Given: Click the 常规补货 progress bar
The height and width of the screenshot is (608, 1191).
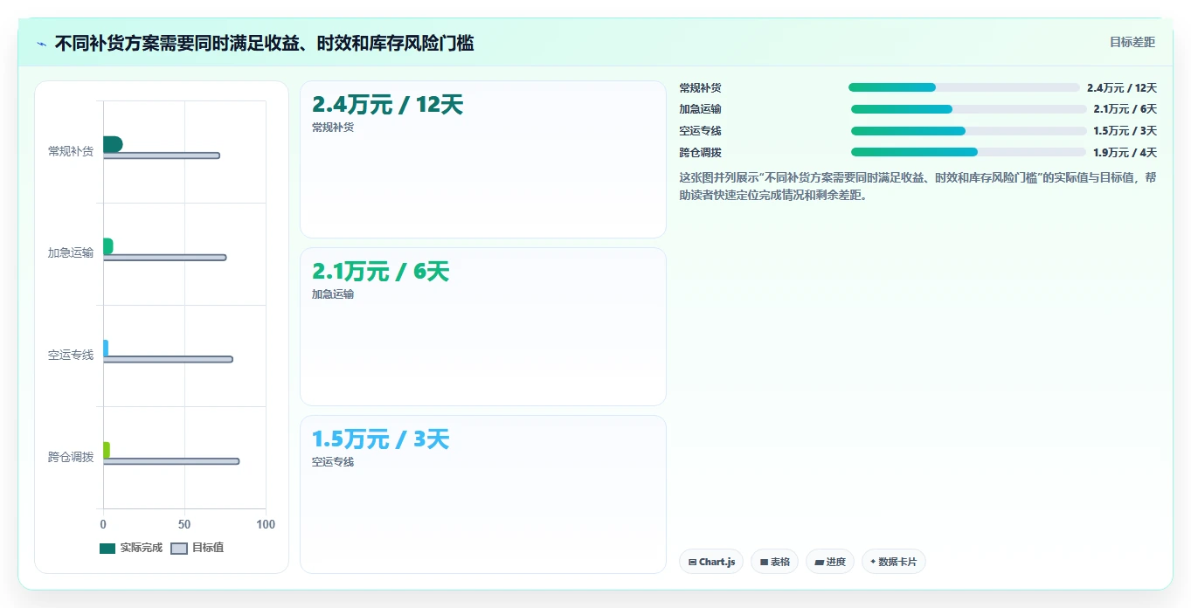Looking at the screenshot, I should (x=964, y=87).
